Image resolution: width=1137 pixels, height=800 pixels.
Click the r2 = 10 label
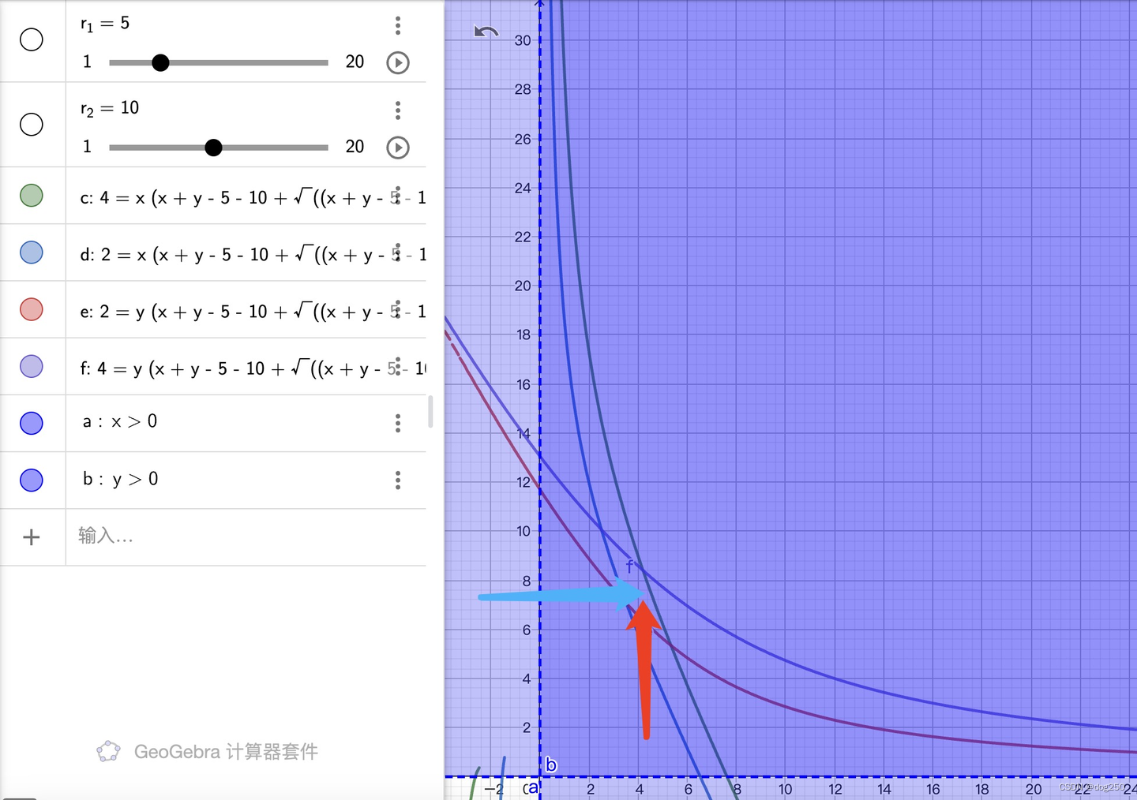point(110,108)
